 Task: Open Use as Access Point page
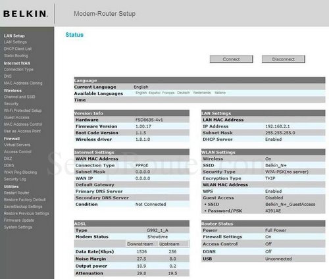(22, 131)
